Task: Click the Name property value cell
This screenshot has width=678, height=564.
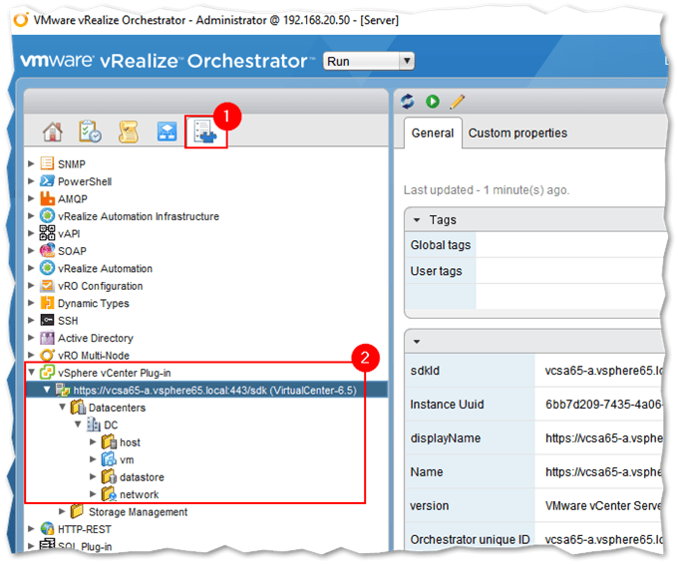Action: (598, 471)
